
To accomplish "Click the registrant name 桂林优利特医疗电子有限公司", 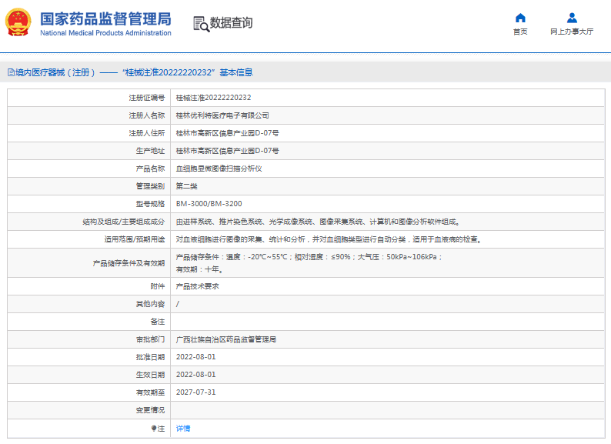I will (x=222, y=115).
